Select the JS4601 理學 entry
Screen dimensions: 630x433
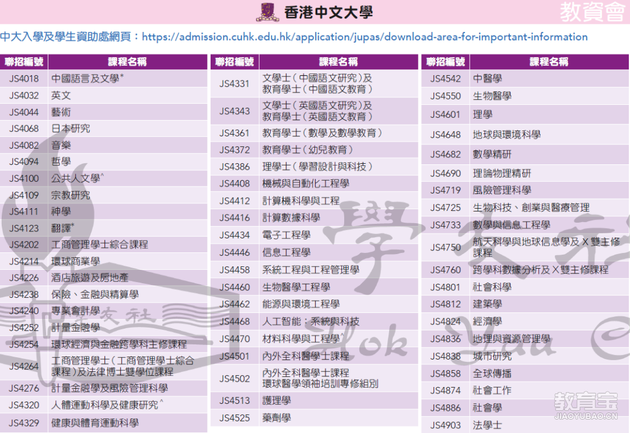pyautogui.click(x=525, y=115)
